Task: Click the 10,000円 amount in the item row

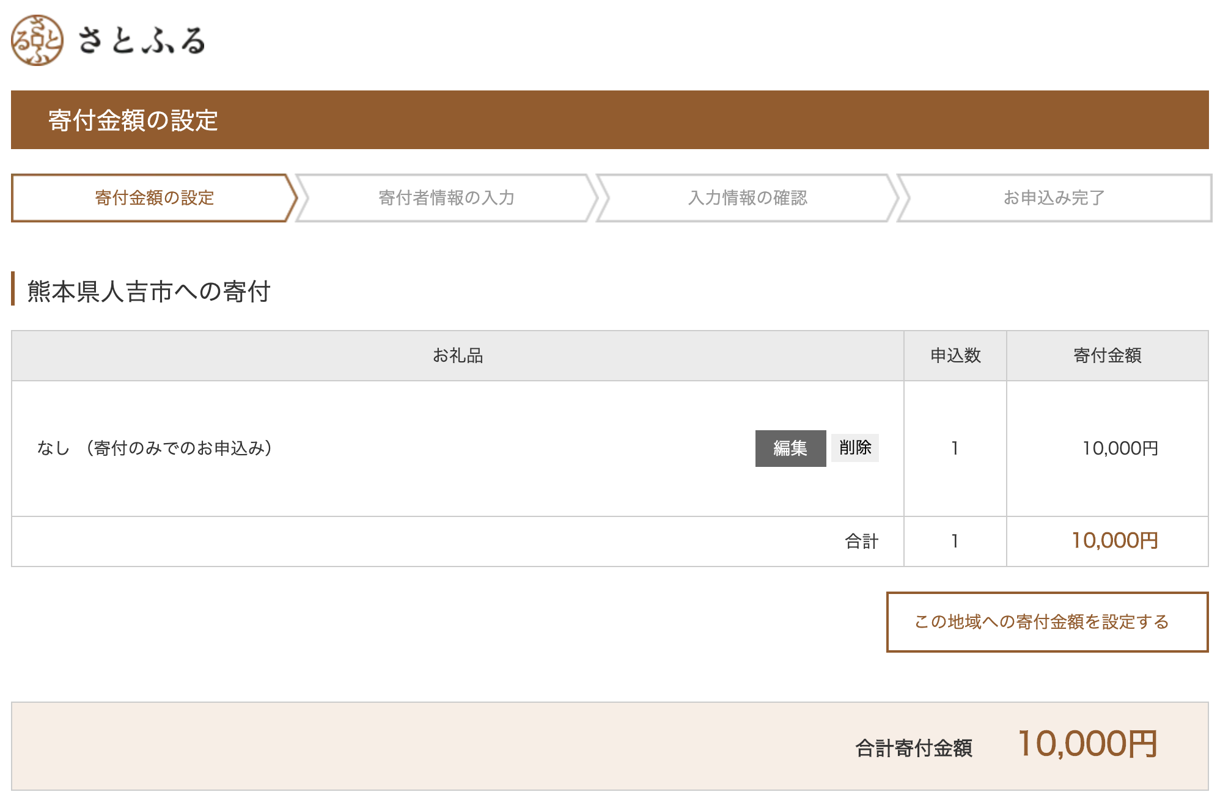Action: click(x=1120, y=448)
